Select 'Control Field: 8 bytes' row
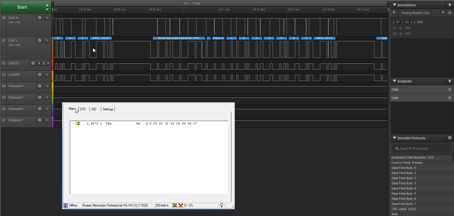 [x=421, y=163]
